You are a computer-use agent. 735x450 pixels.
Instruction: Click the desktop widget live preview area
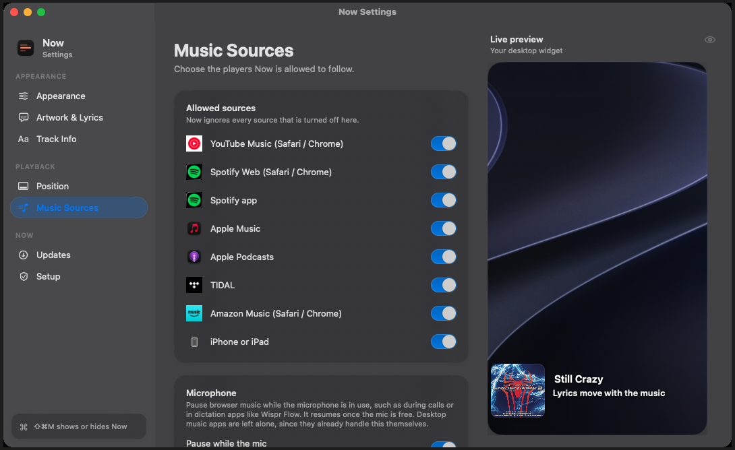point(597,249)
